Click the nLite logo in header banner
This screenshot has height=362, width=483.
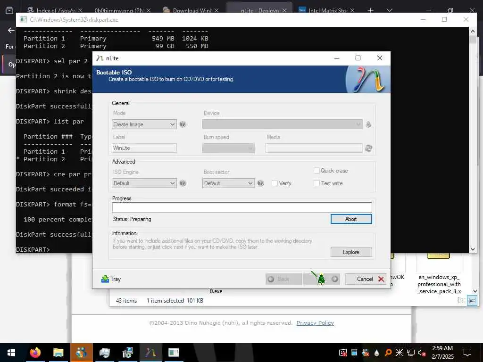coord(369,79)
